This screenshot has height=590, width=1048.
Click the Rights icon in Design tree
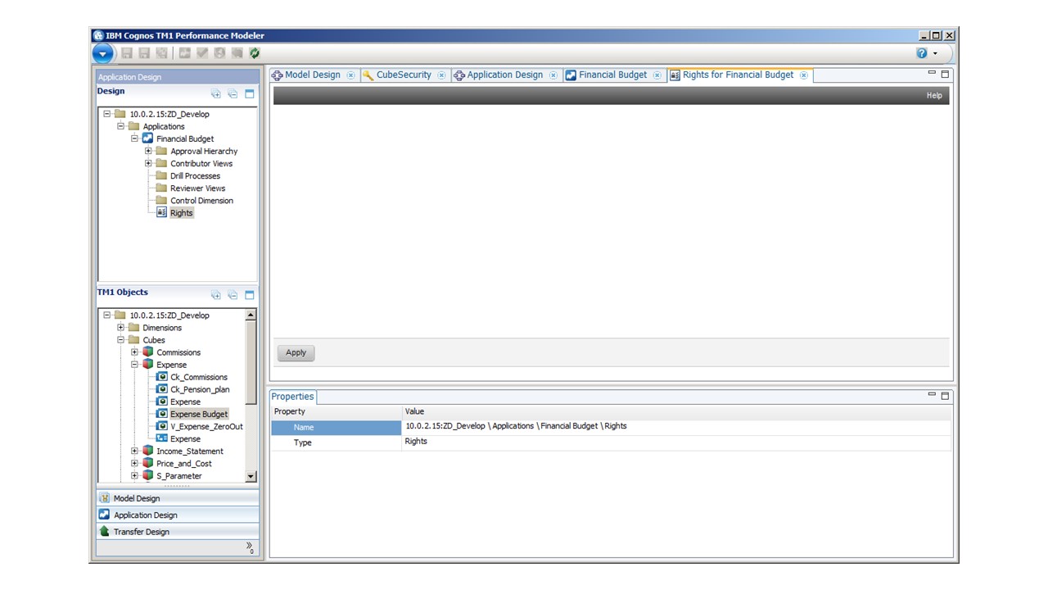(162, 212)
